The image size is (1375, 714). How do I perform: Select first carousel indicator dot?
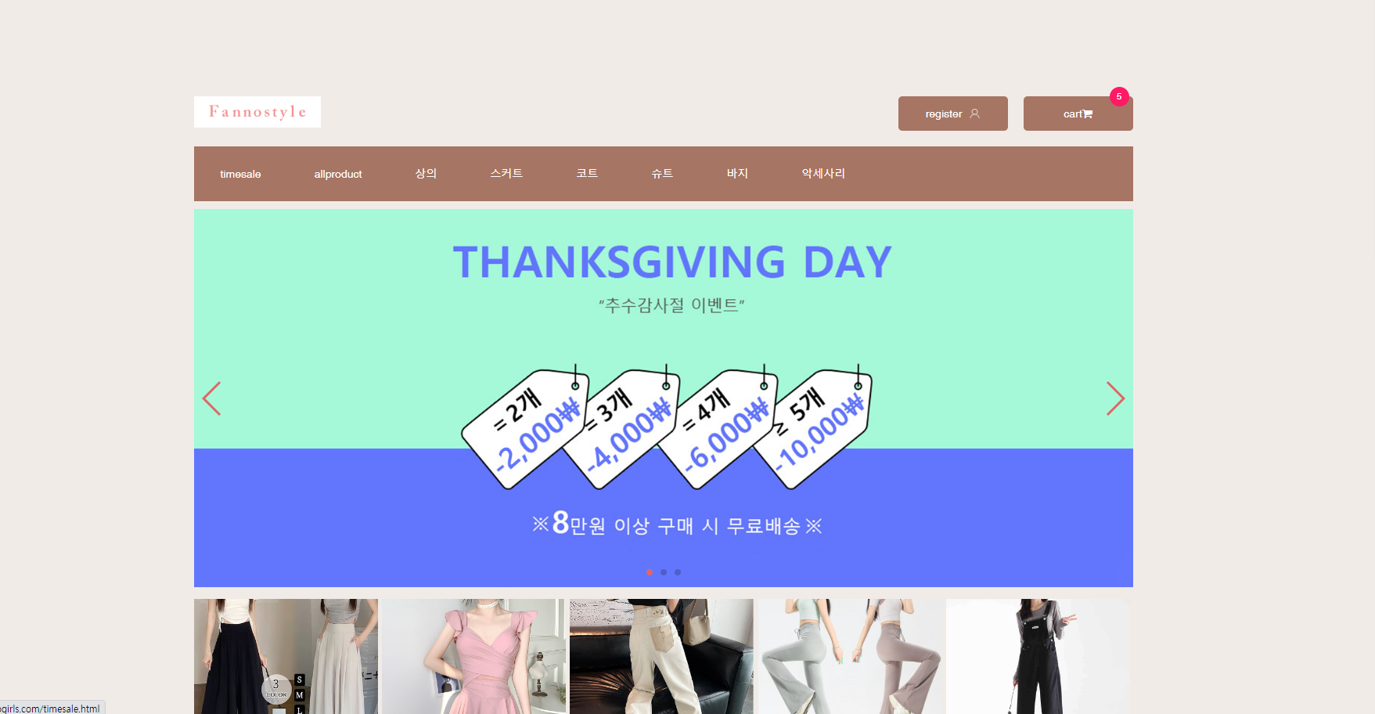tap(650, 572)
